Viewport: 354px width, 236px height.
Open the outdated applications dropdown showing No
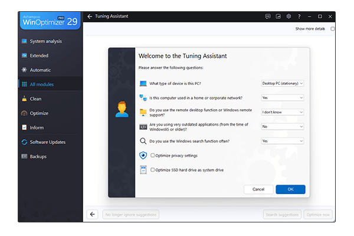282,126
